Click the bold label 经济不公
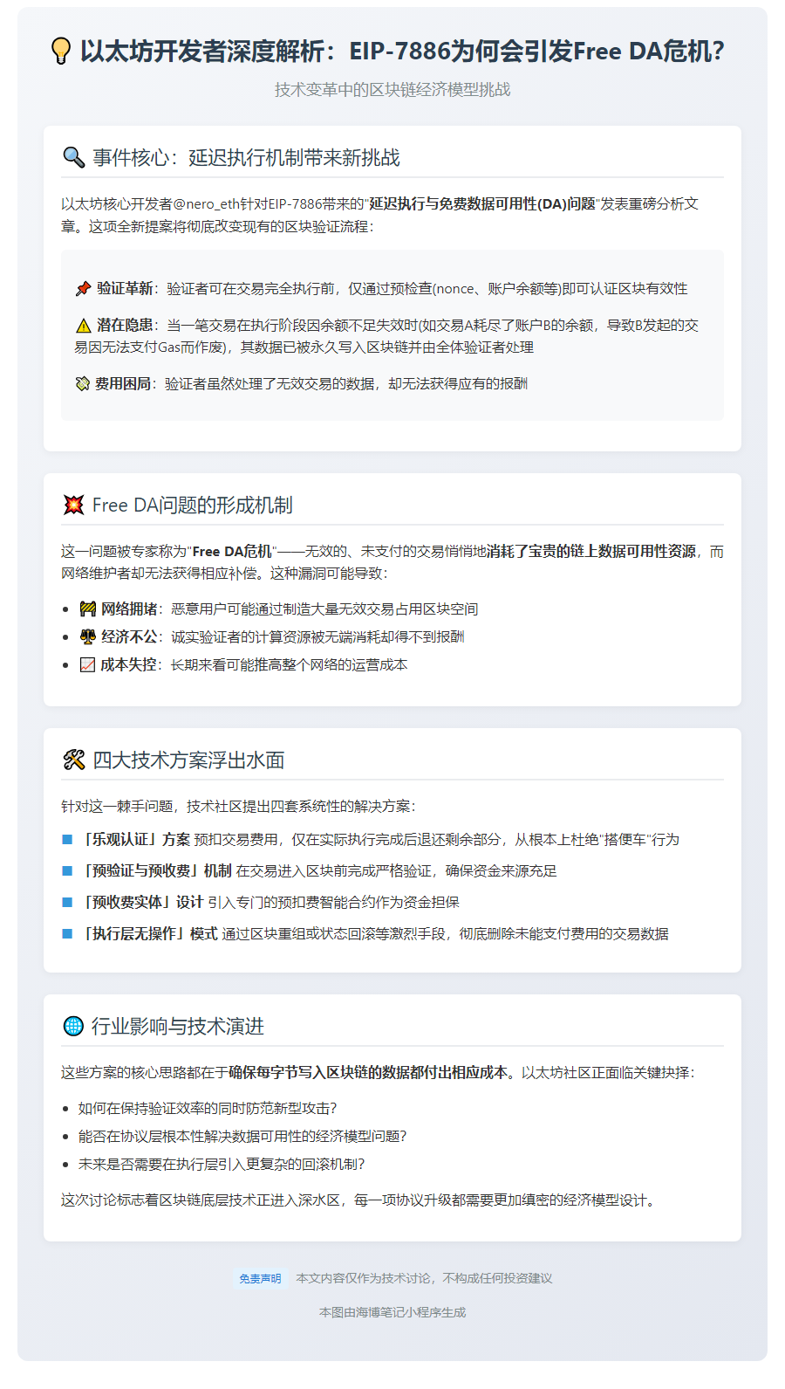 coord(129,636)
